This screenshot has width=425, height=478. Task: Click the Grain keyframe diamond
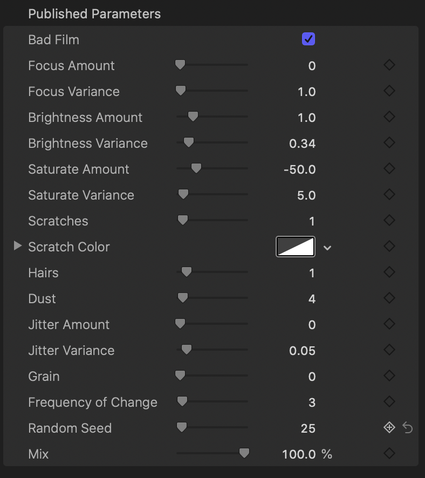[389, 376]
